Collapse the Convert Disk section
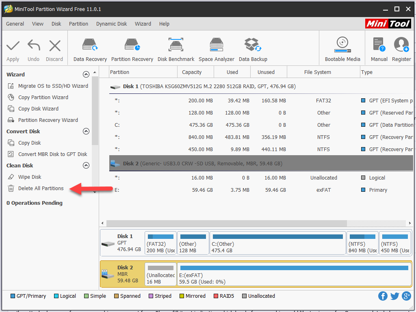Viewport: 416px width, 312px height. pyautogui.click(x=86, y=131)
